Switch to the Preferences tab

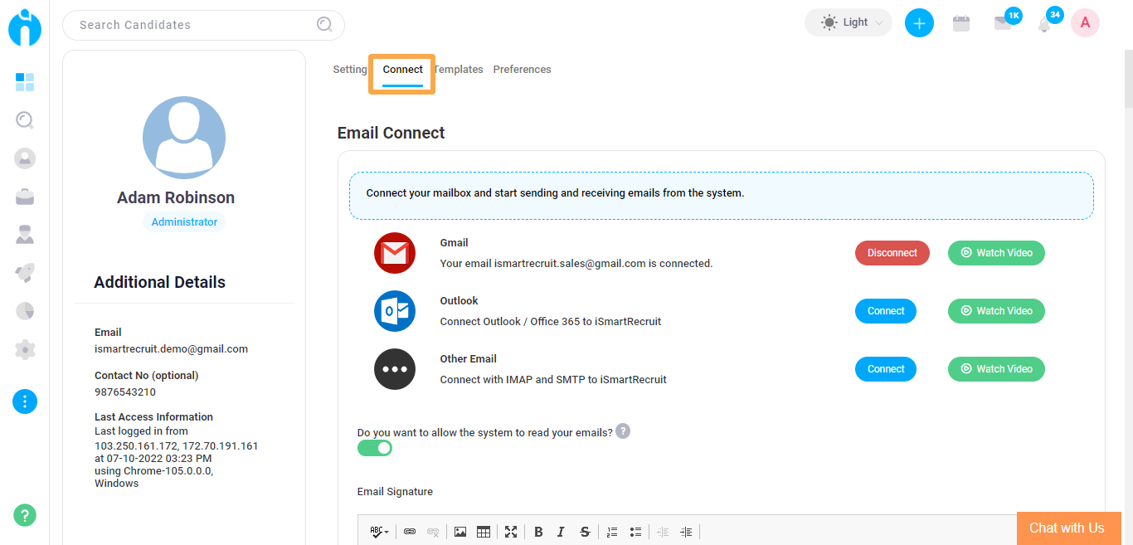pos(522,69)
